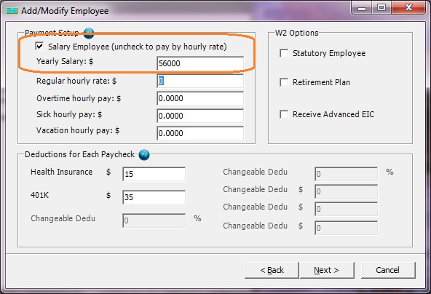Cancel the employee dialog
Screen dimensions: 431x294
pos(388,270)
